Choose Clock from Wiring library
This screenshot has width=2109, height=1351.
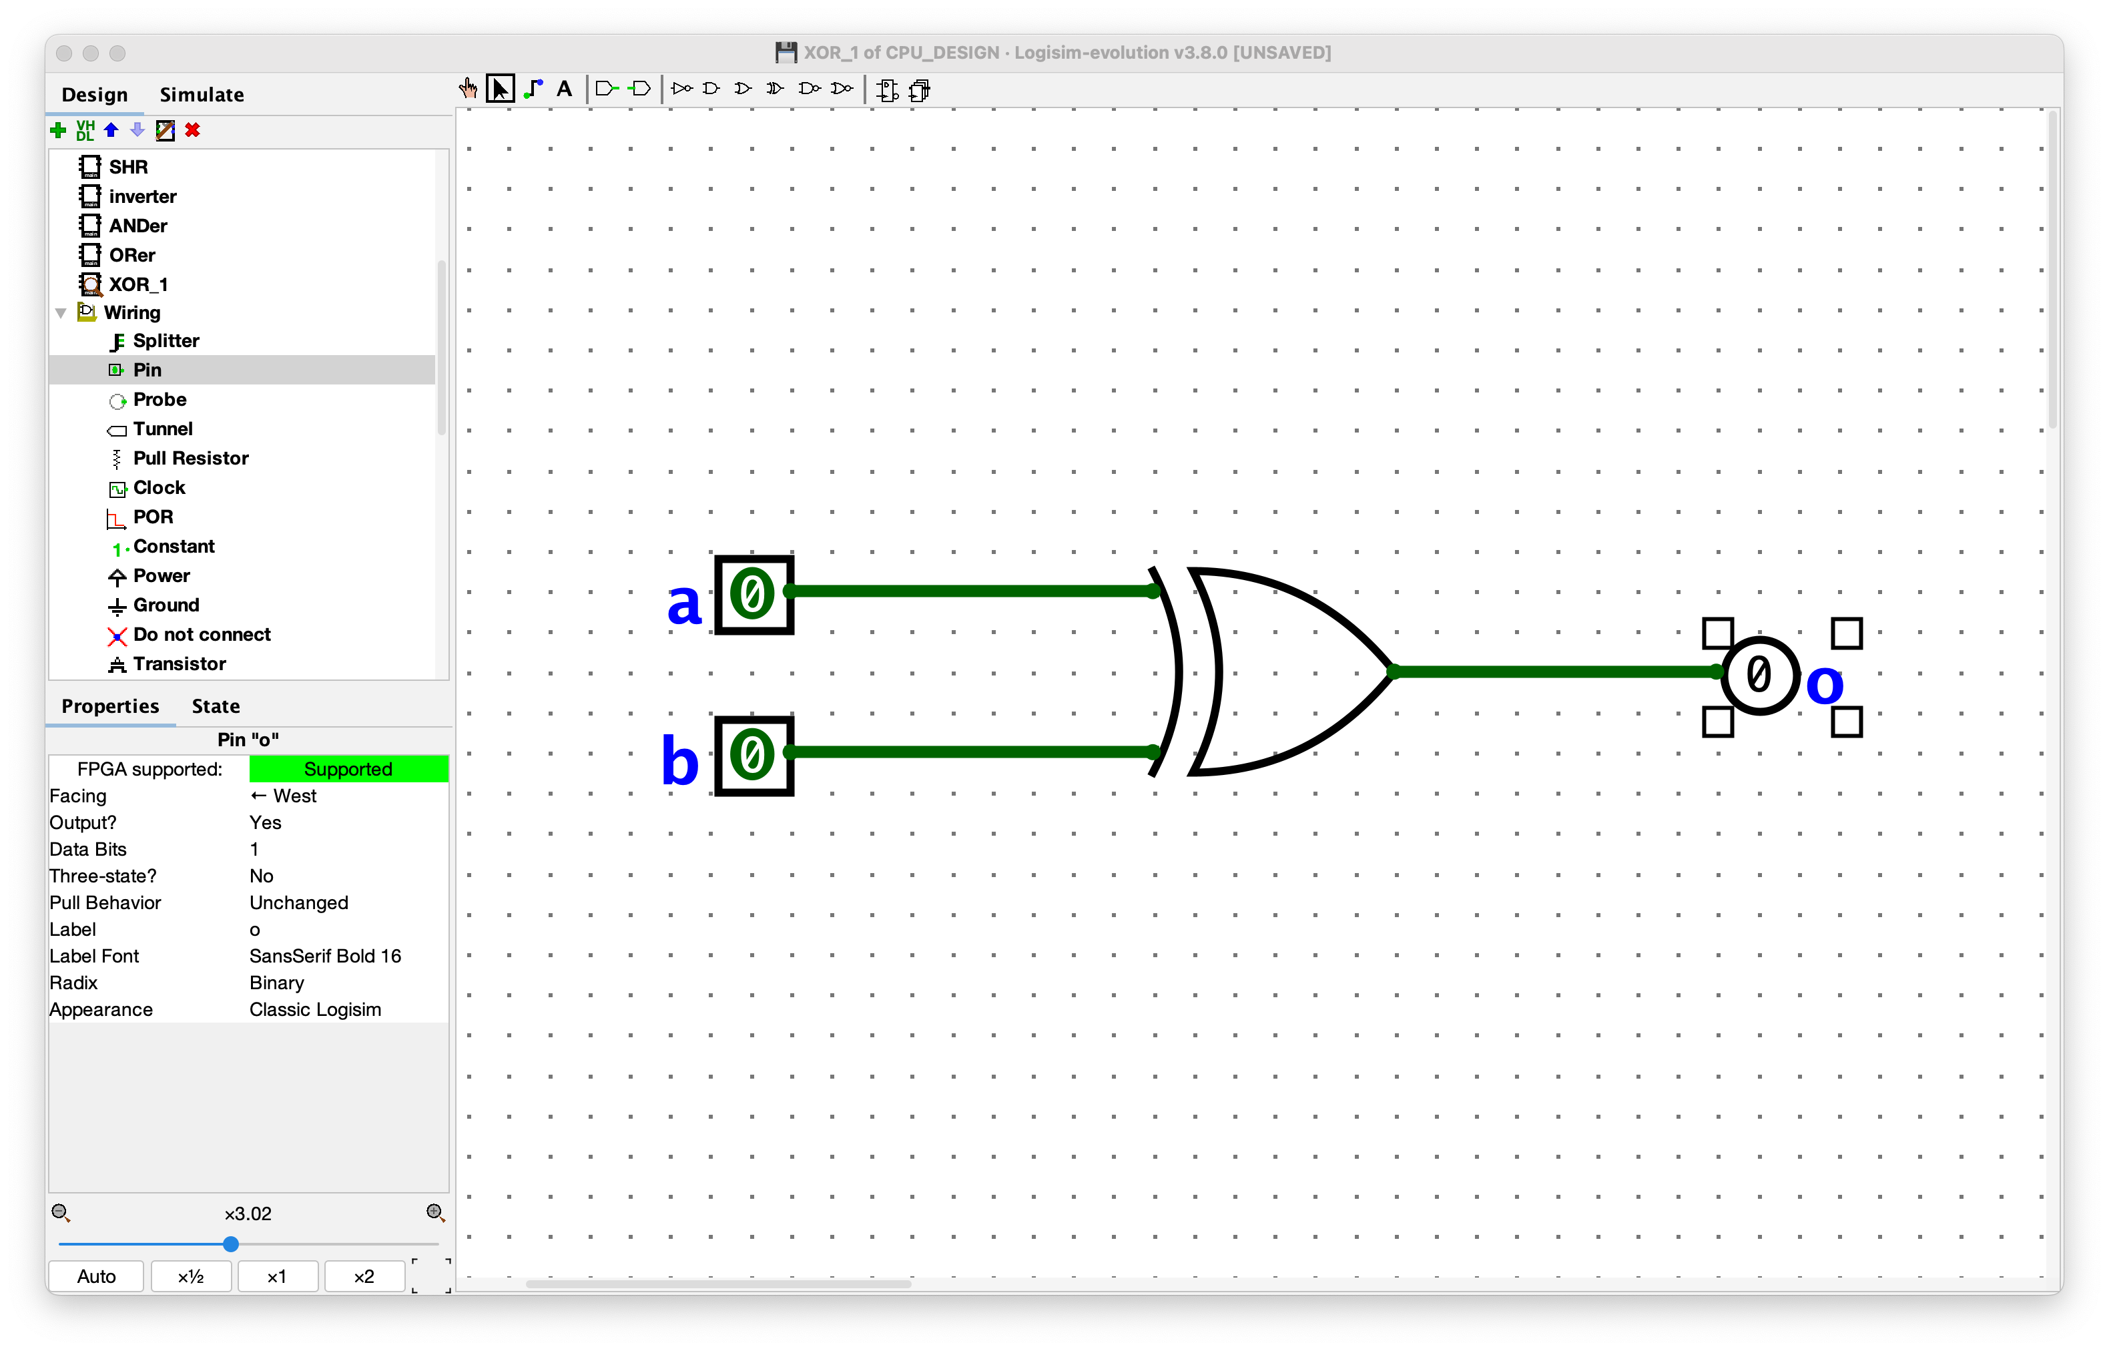click(x=147, y=488)
